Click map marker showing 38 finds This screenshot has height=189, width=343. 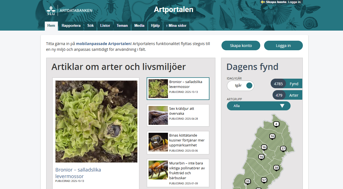(276, 168)
